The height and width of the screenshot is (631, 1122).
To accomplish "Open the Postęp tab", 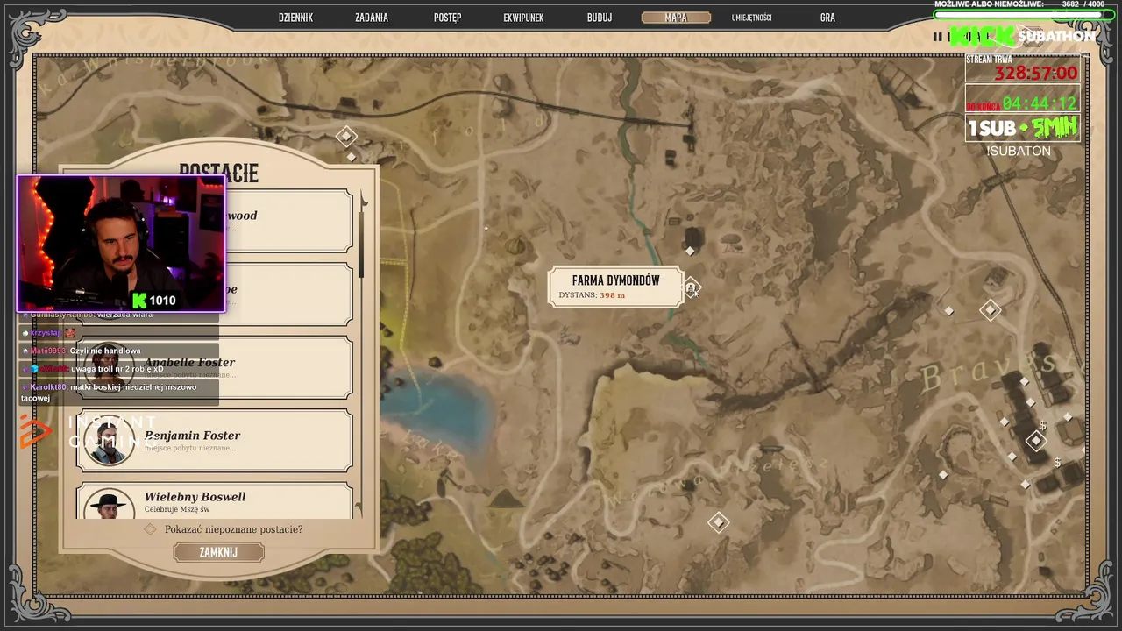I will pyautogui.click(x=447, y=18).
